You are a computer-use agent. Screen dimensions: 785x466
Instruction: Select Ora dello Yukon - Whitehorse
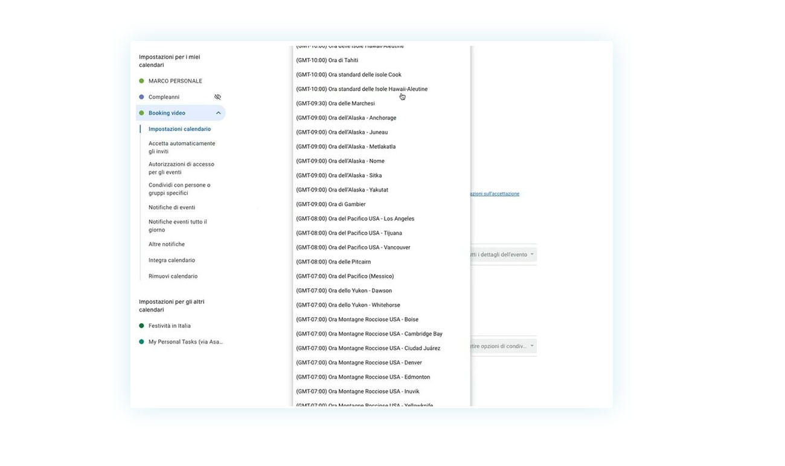(x=381, y=305)
